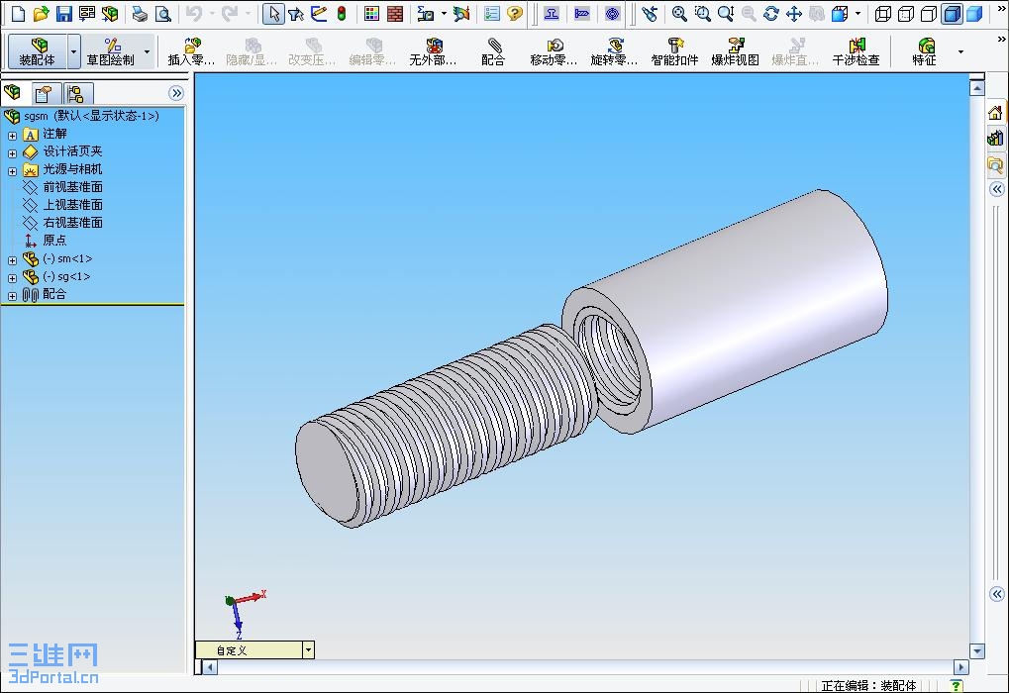Image resolution: width=1009 pixels, height=693 pixels.
Task: Click the Rotate View icon
Action: tap(771, 14)
